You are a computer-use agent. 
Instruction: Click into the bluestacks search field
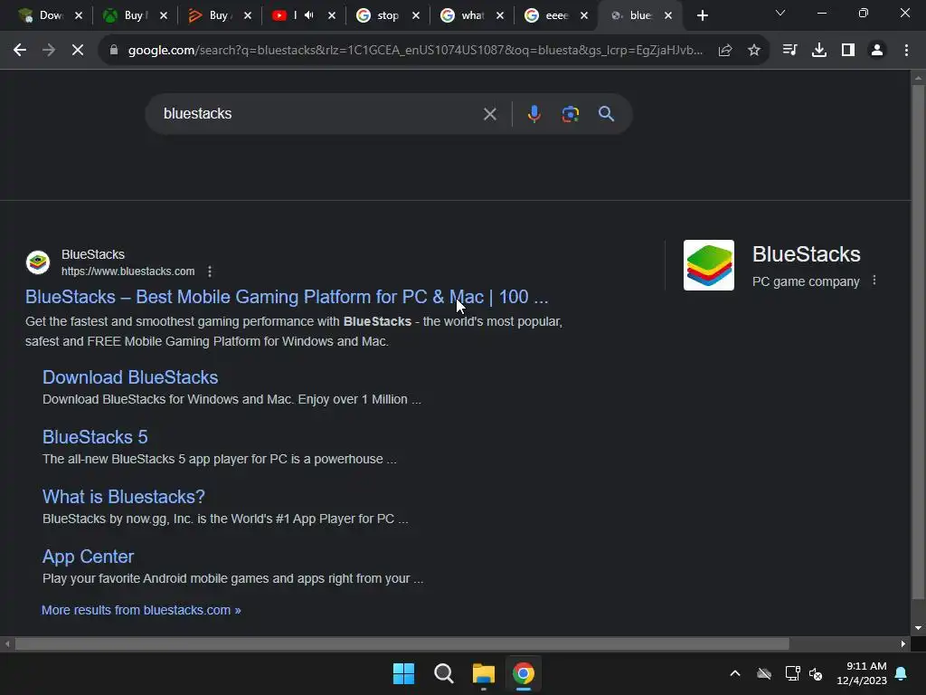pyautogui.click(x=319, y=114)
